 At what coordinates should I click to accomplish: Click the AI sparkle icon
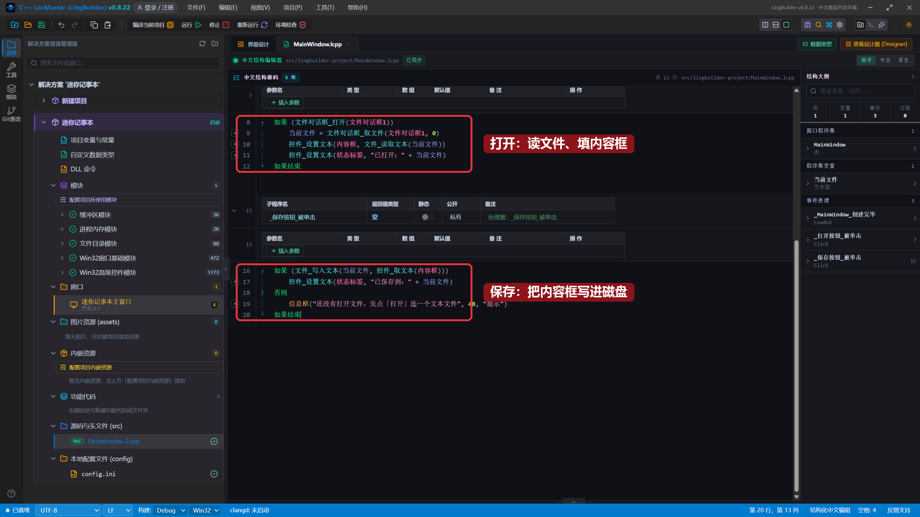(881, 25)
